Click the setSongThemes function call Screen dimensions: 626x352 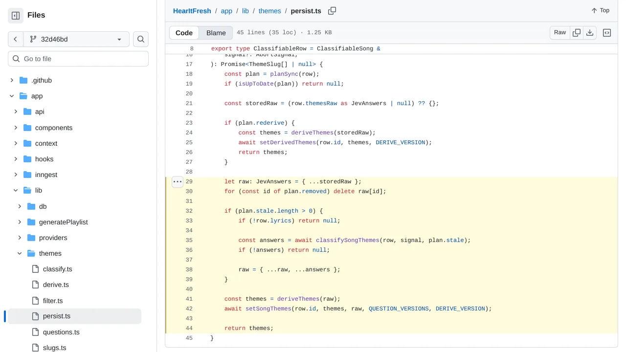[x=268, y=309]
